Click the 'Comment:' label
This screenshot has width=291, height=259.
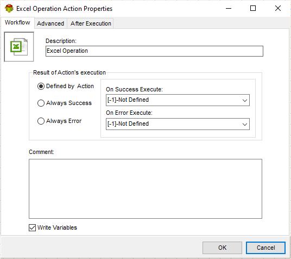pyautogui.click(x=41, y=152)
